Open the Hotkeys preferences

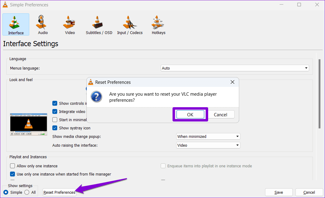[158, 24]
